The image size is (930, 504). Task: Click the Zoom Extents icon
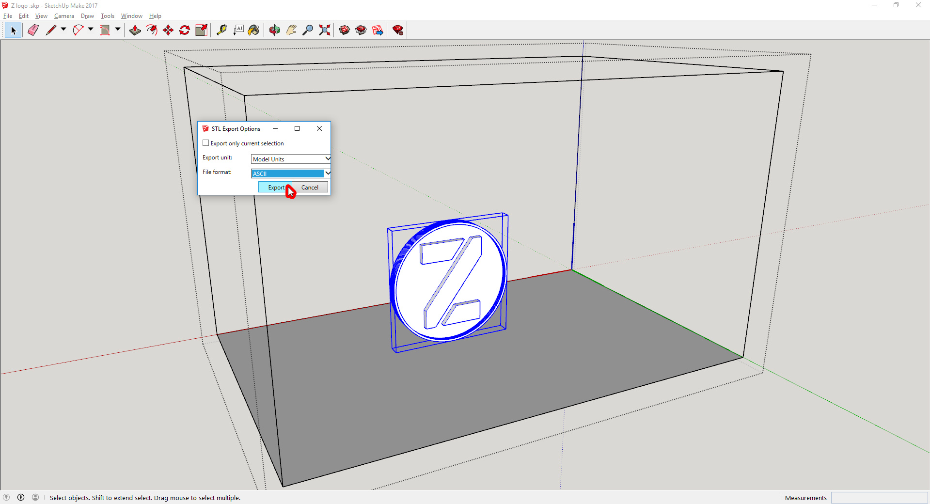pos(325,30)
